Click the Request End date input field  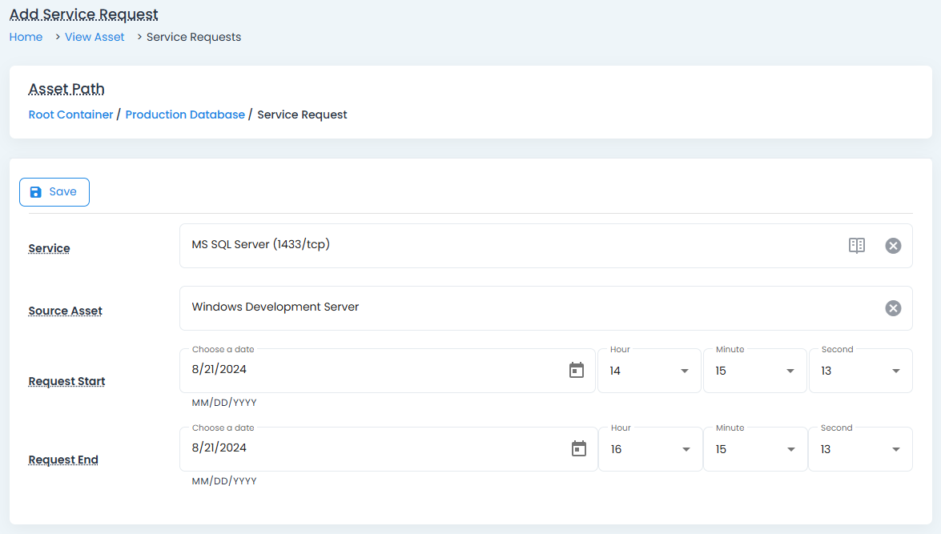(368, 448)
